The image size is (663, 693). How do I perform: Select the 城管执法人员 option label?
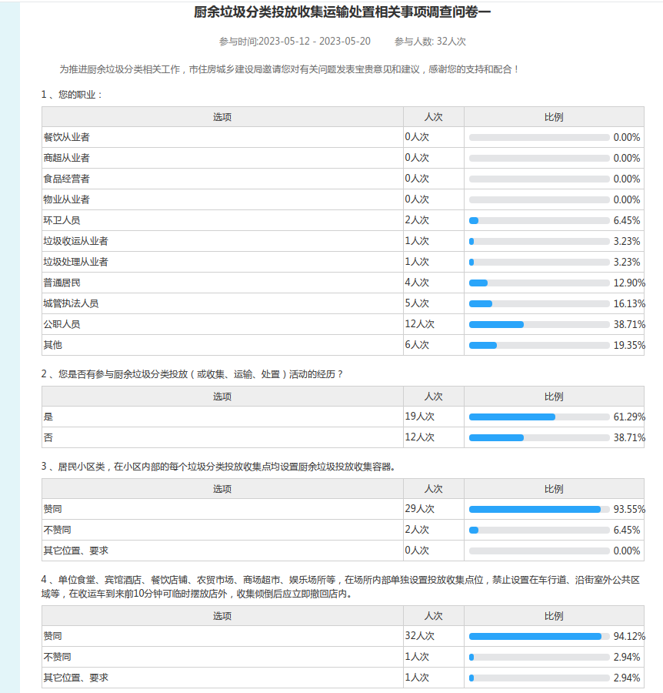pos(71,303)
